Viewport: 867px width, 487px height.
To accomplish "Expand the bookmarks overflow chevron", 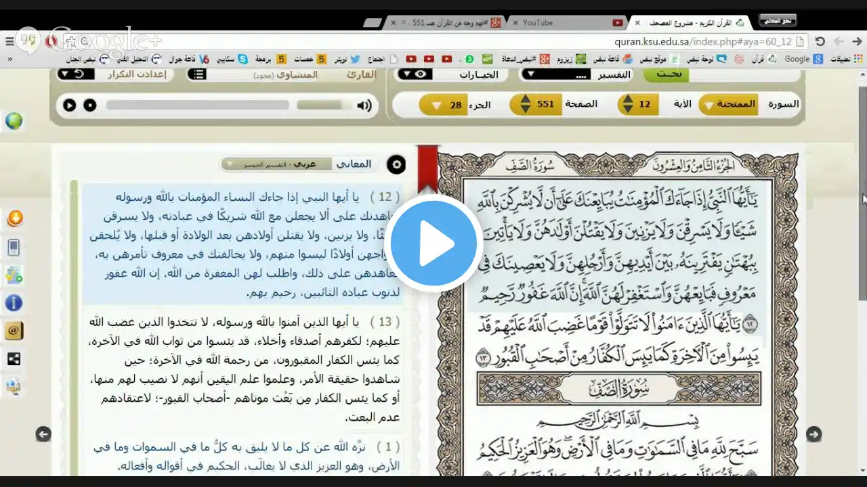I will tap(9, 59).
